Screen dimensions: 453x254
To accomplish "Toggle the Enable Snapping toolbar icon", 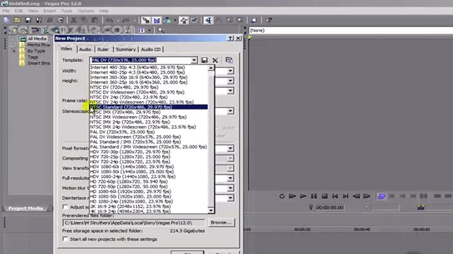I will tap(146, 20).
